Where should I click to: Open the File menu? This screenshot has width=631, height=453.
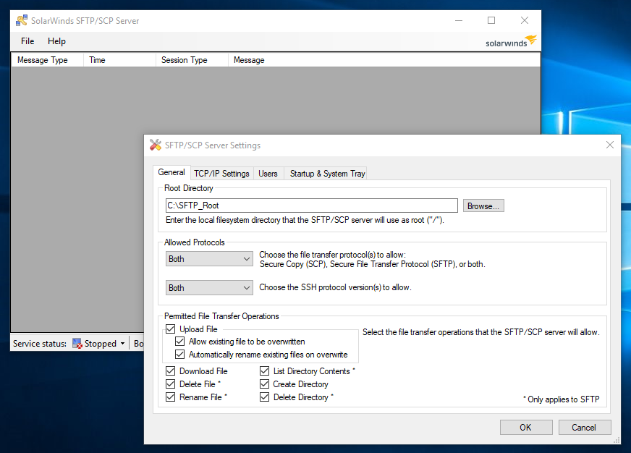click(x=27, y=41)
